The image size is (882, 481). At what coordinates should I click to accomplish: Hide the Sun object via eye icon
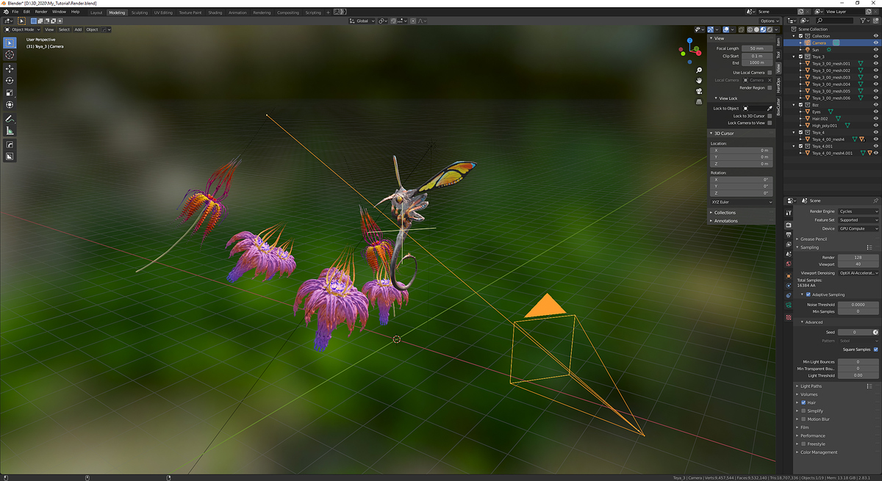[876, 49]
